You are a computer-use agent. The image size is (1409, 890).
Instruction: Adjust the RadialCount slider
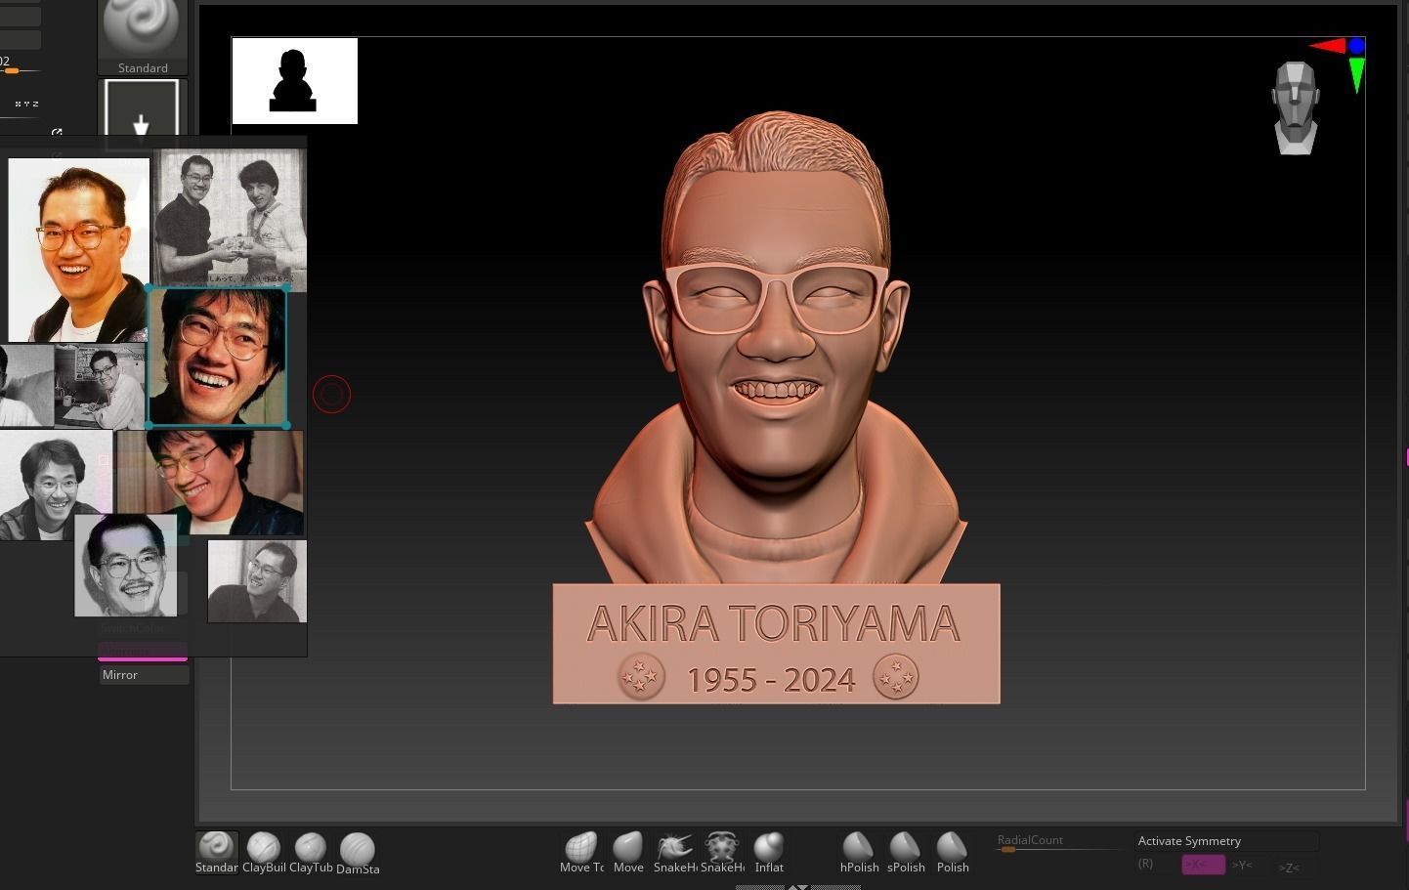tap(1058, 844)
